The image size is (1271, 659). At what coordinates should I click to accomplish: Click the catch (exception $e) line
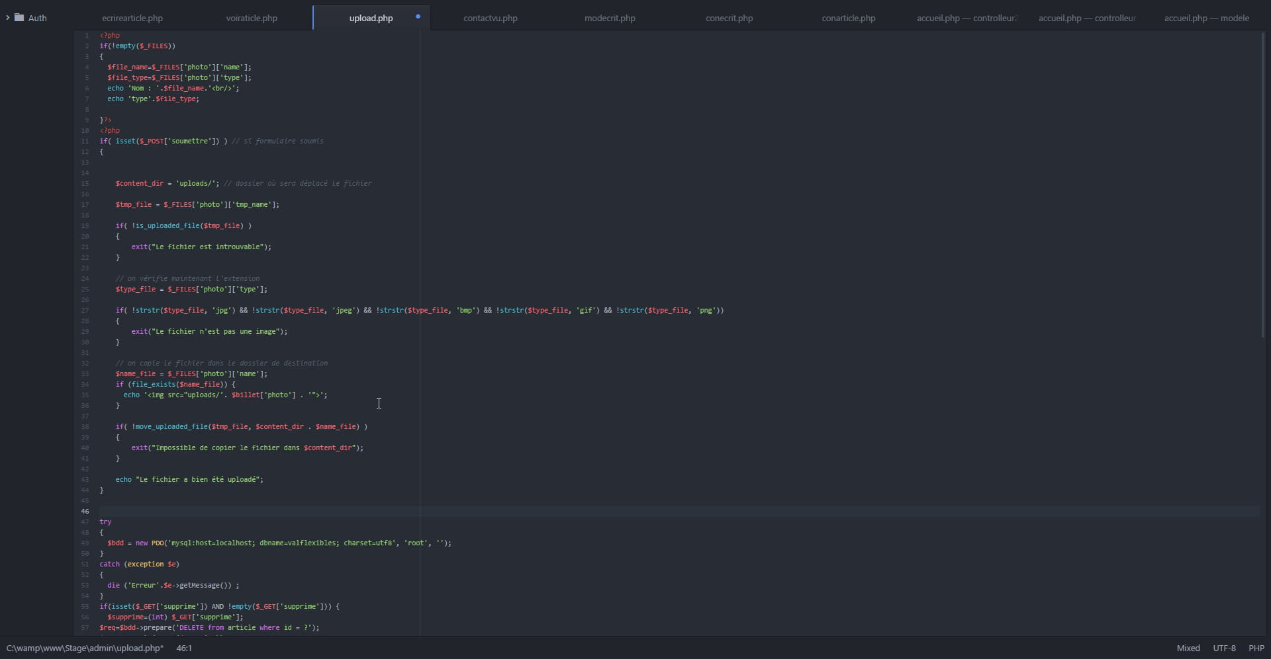coord(139,564)
